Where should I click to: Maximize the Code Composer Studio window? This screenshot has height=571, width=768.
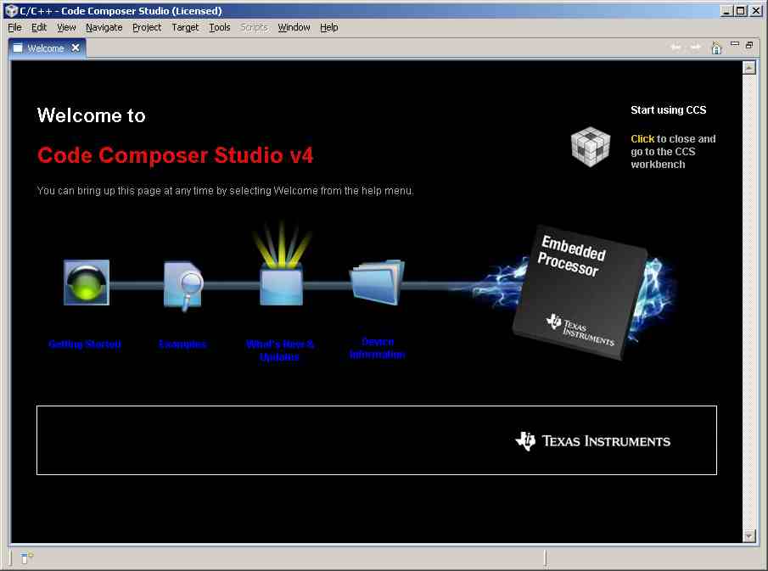pyautogui.click(x=741, y=11)
